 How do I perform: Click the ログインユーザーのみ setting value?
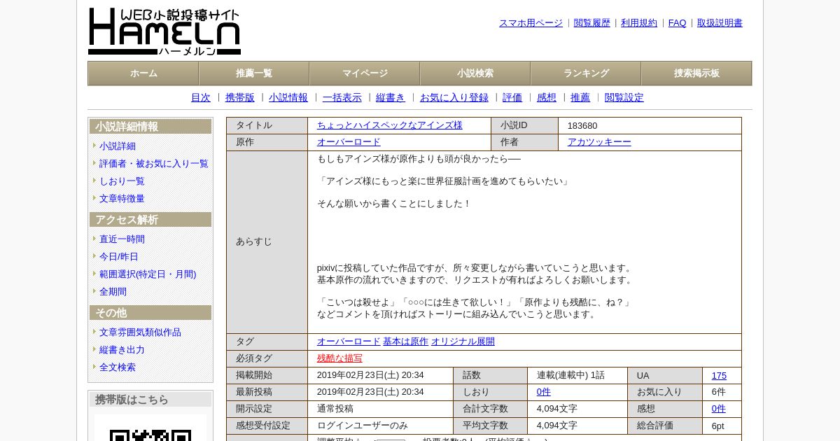click(363, 426)
